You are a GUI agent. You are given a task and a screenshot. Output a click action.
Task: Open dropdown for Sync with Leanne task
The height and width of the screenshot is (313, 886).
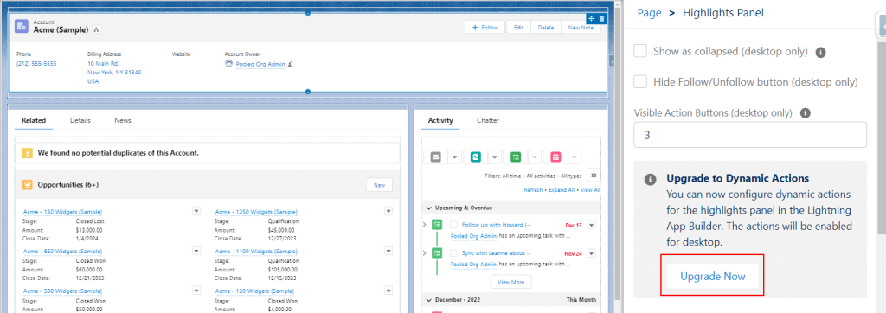[x=592, y=253]
